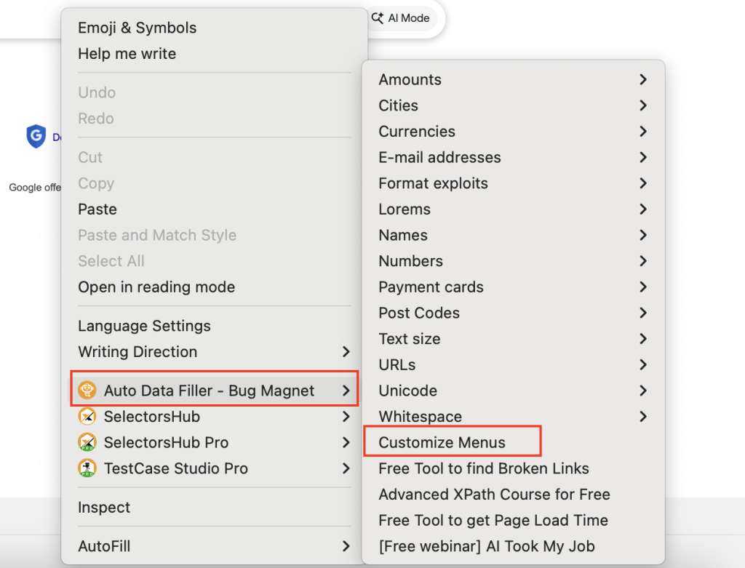Select Paste from the context menu
745x568 pixels.
coord(97,209)
